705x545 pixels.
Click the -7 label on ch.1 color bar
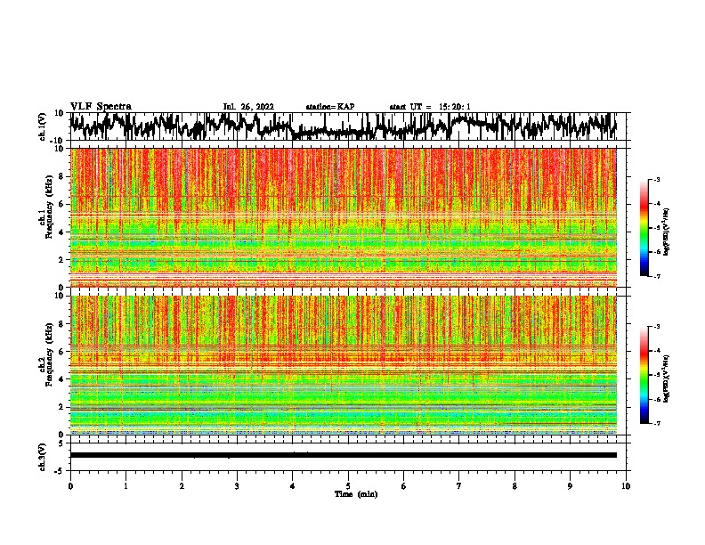[x=656, y=276]
